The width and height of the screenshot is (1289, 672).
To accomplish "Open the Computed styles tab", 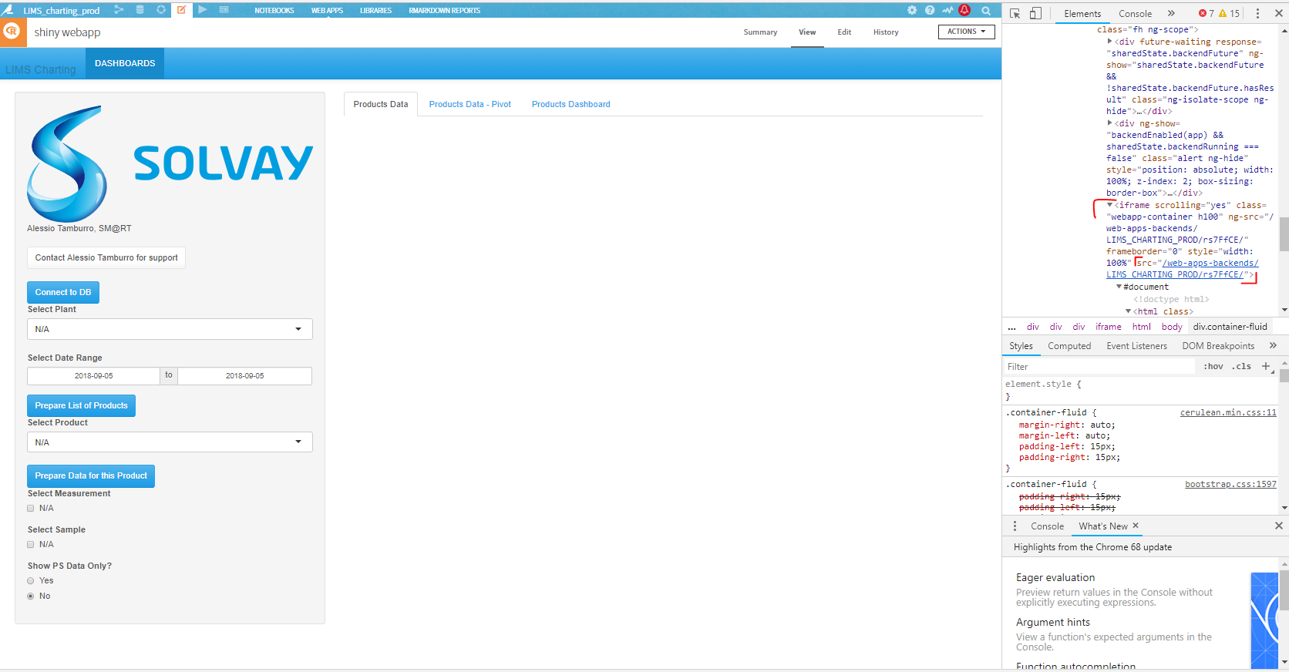I will click(x=1069, y=346).
